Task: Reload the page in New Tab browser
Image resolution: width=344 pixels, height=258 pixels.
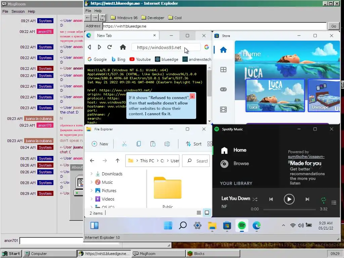Action: pos(110,47)
